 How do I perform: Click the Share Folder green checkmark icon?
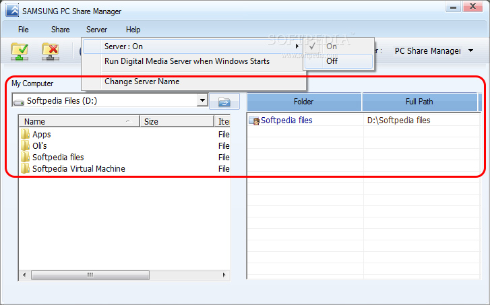[19, 51]
